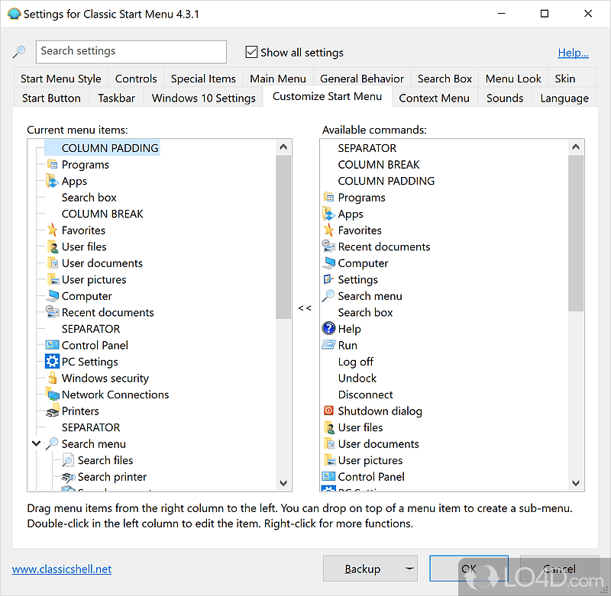The image size is (611, 596).
Task: Click the Available commands scrollbar thumb
Action: [576, 234]
